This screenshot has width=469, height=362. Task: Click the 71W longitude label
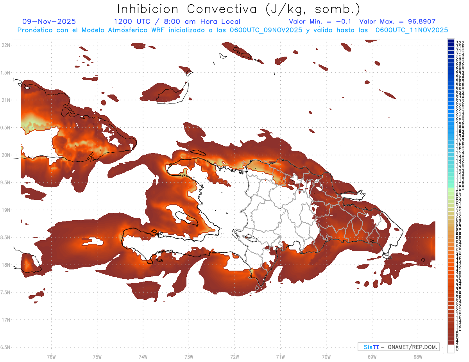[280, 357]
